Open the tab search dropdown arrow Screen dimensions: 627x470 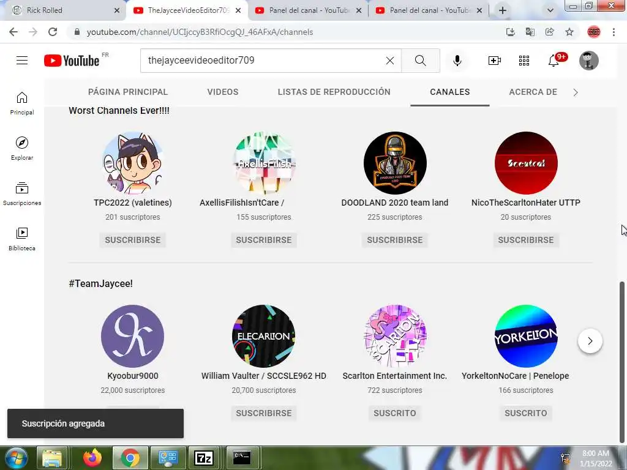click(550, 10)
